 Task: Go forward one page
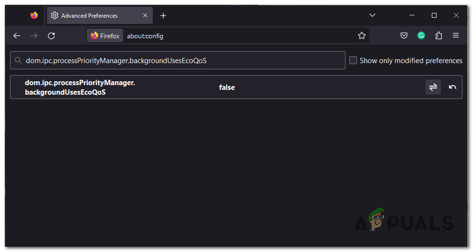coord(34,36)
